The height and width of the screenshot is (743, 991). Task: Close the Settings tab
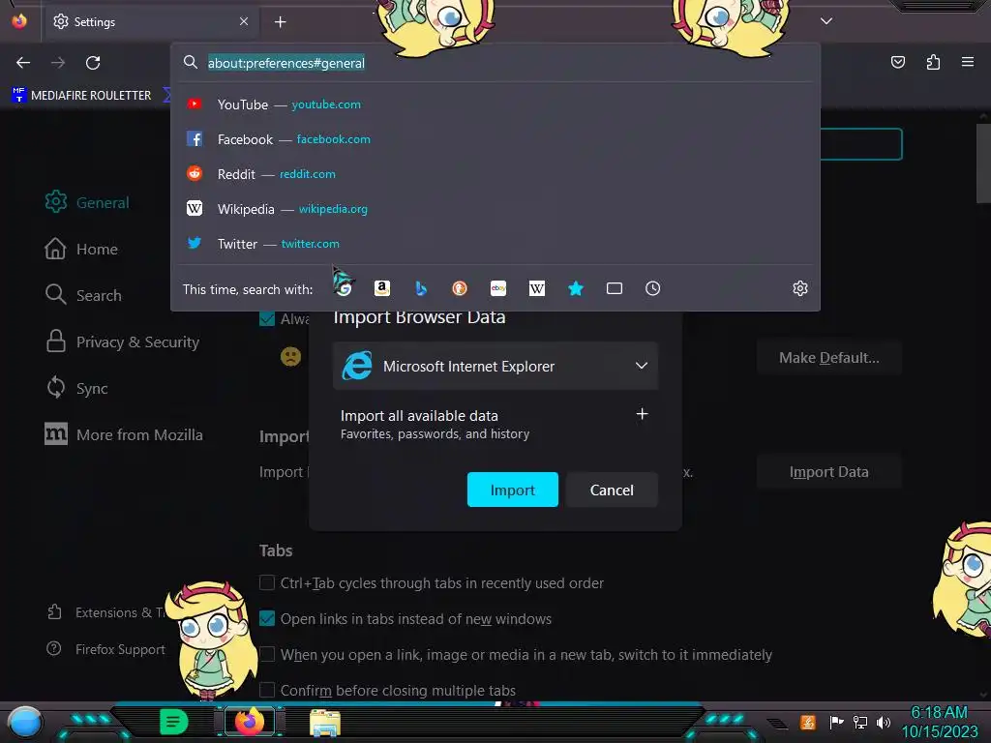click(x=244, y=21)
